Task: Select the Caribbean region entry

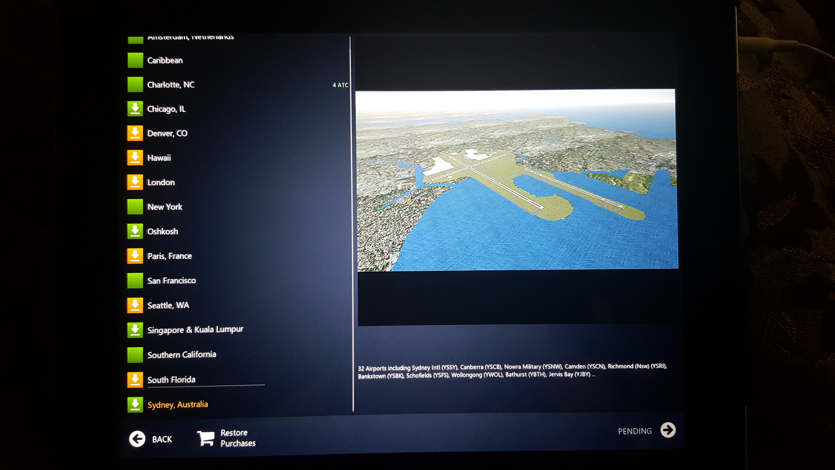Action: (165, 60)
